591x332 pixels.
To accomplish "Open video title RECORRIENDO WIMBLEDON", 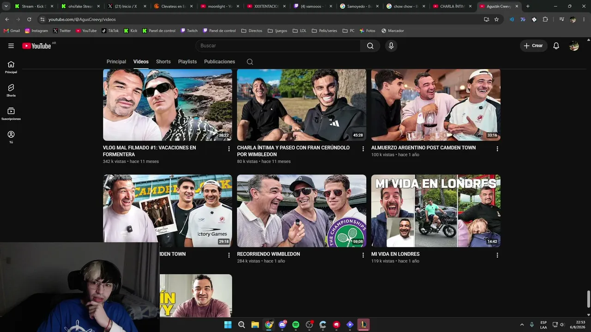I will [x=269, y=254].
